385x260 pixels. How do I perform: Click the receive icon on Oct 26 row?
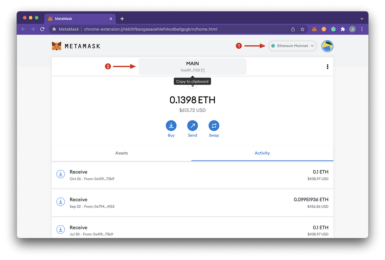[61, 174]
